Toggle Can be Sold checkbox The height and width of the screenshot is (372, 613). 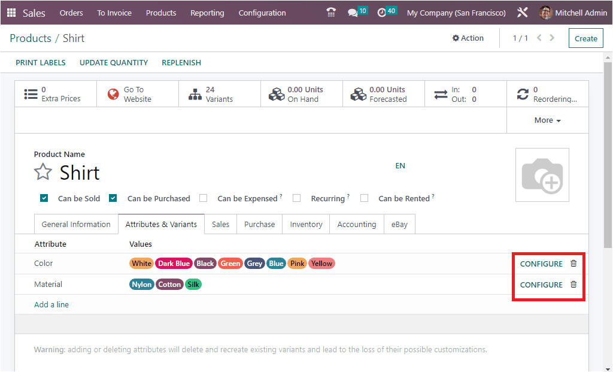pyautogui.click(x=44, y=198)
